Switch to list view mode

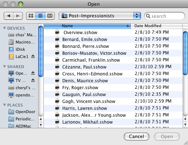(x=40, y=16)
